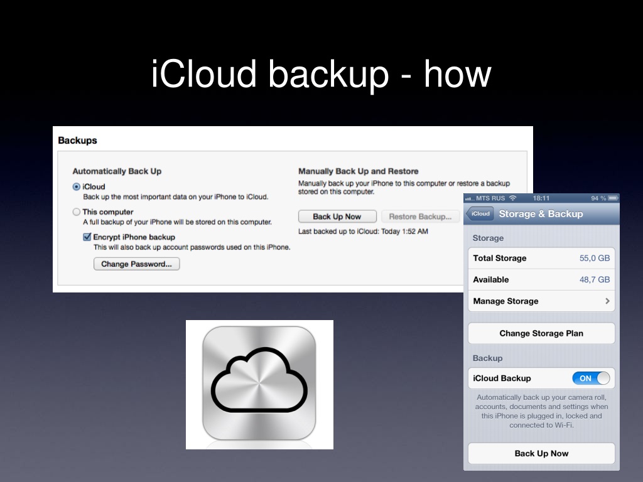The width and height of the screenshot is (643, 482).
Task: Click Back Up Now in iTunes Backups panel
Action: tap(337, 217)
